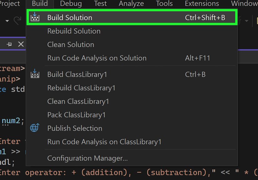Select Run Code Analysis on ClassLibrary1

click(132, 142)
